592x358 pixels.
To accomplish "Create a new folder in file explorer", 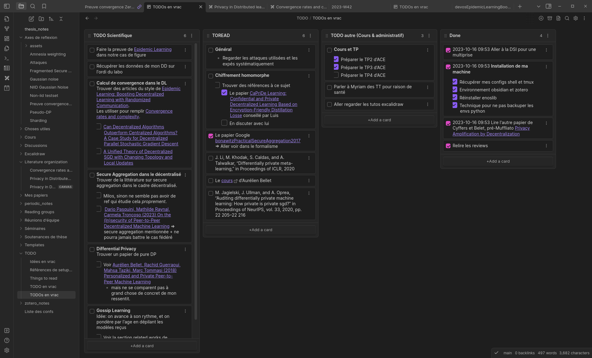I will 41,19.
